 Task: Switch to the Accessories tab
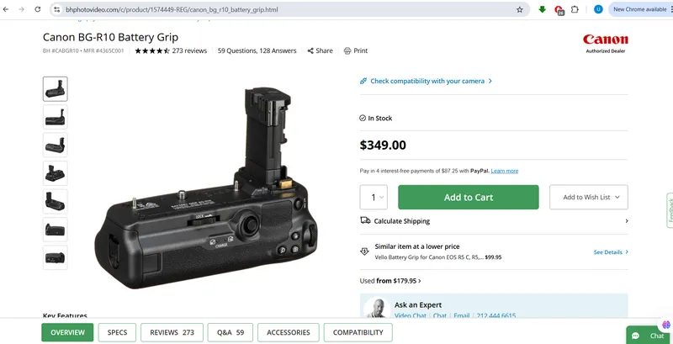288,332
